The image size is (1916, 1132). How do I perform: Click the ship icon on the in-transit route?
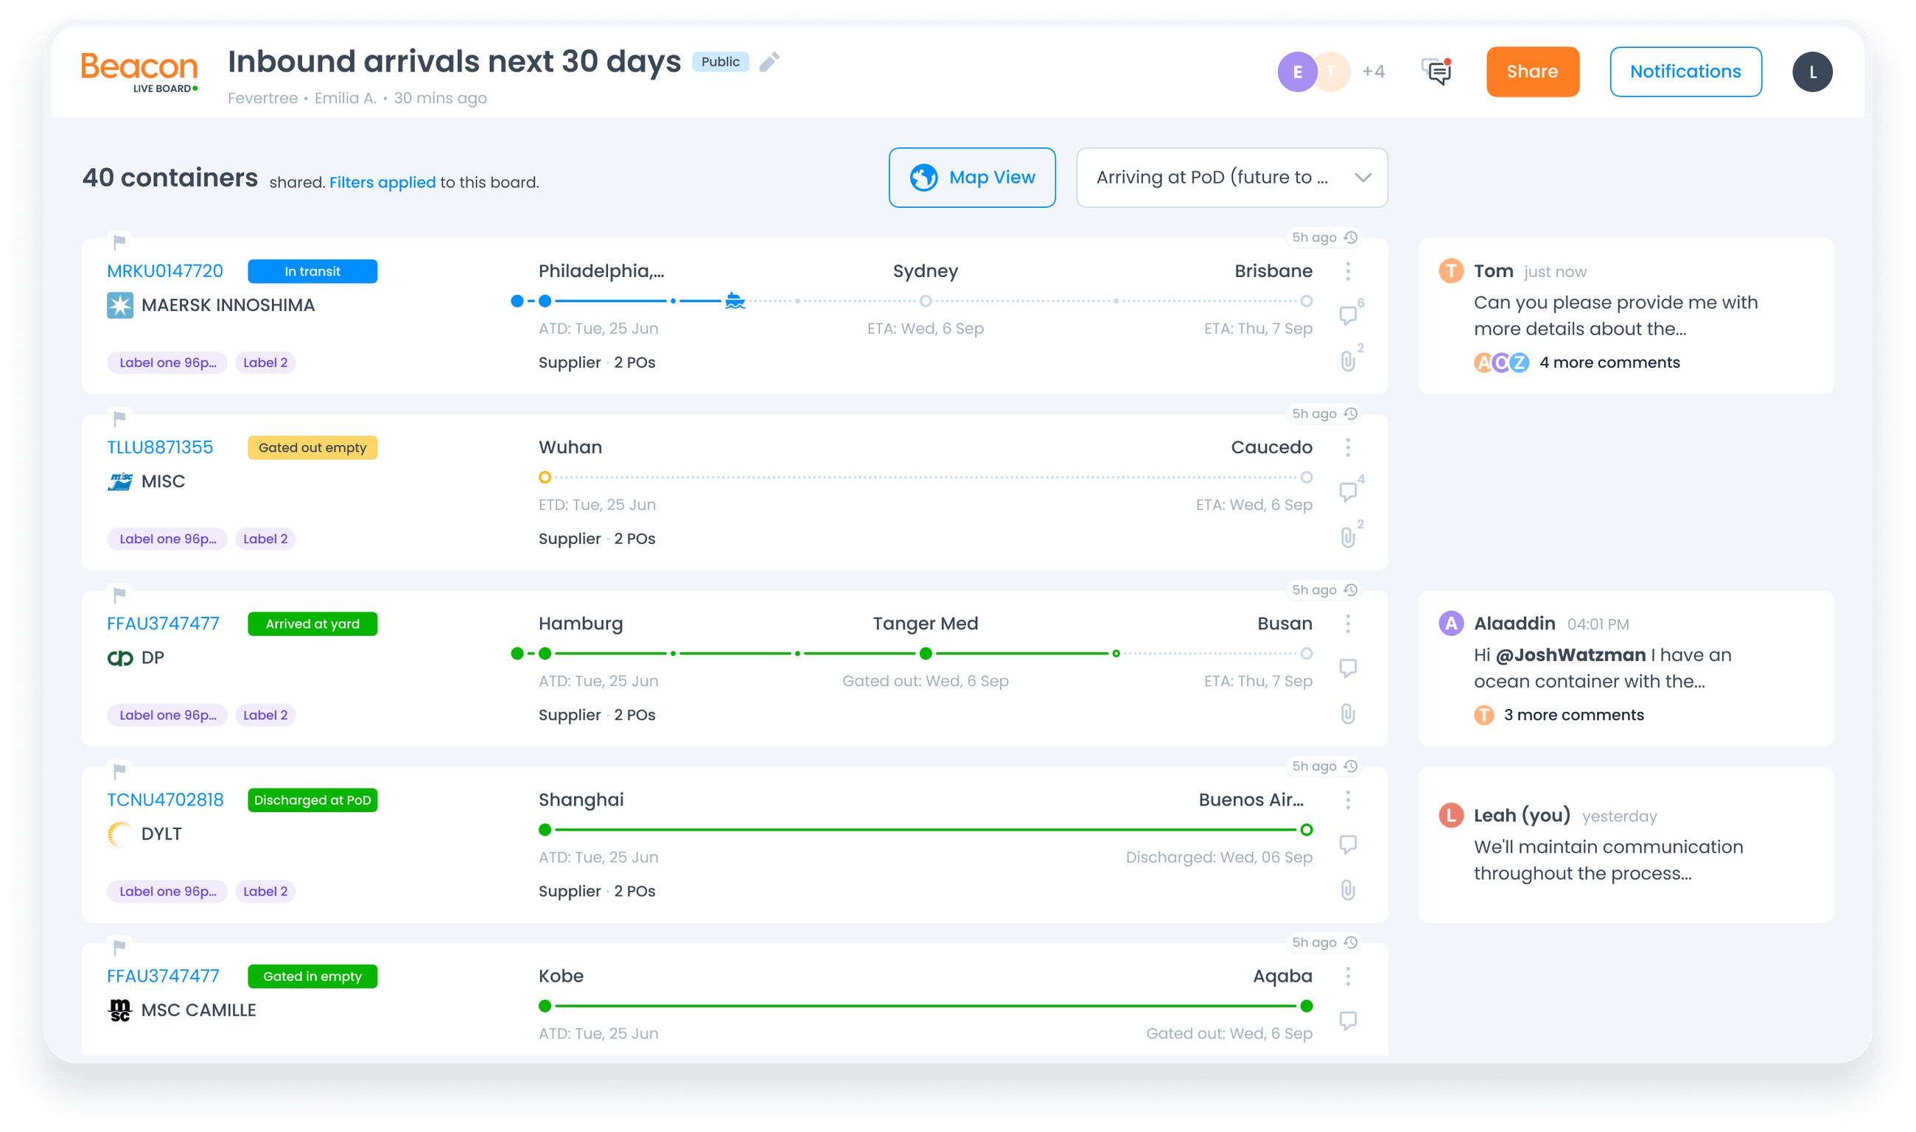735,301
